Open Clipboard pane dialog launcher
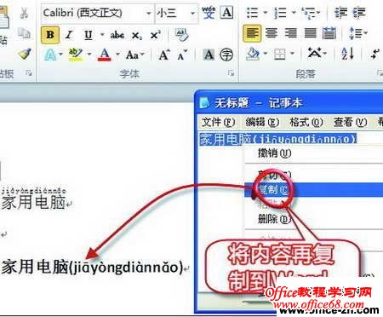The width and height of the screenshot is (383, 317). point(29,73)
